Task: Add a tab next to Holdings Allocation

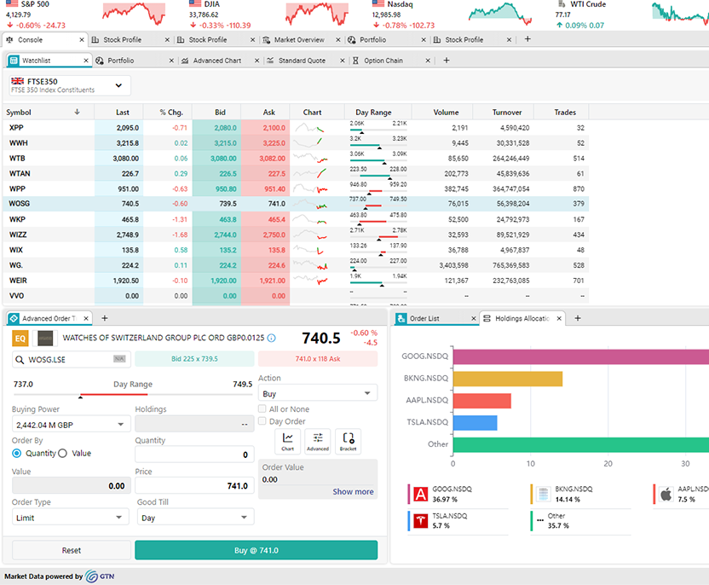Action: (x=578, y=318)
